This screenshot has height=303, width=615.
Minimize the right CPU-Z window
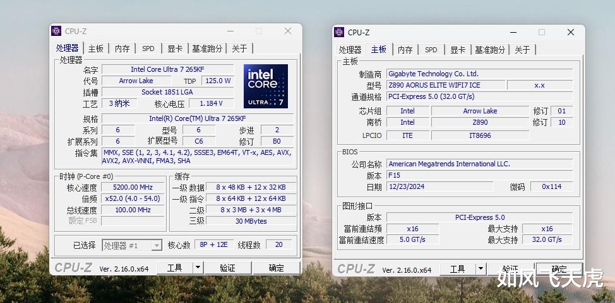point(513,32)
